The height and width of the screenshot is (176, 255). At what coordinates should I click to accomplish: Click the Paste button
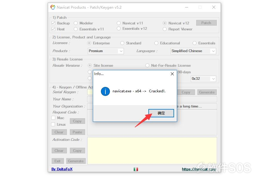77,132
